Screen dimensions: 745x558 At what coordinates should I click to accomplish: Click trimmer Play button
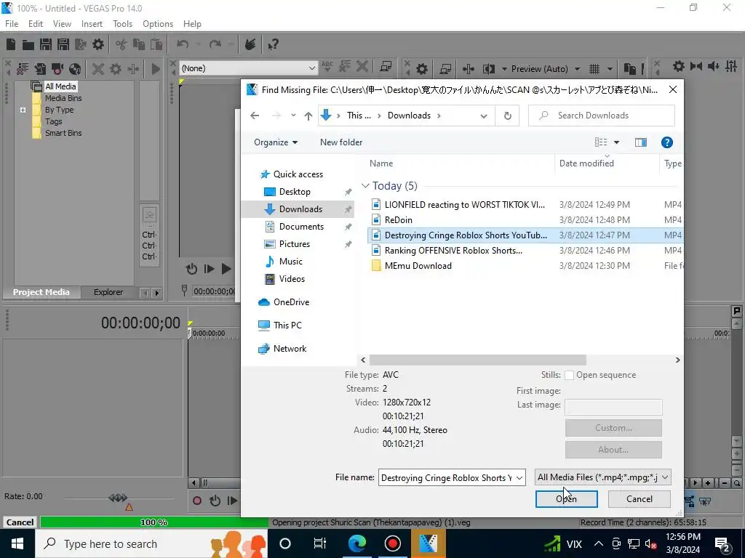click(226, 269)
